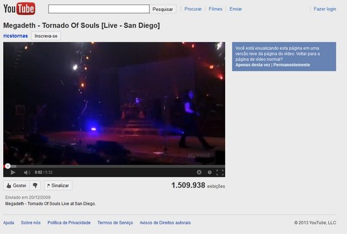Choose Apenas desta vez option
The height and width of the screenshot is (234, 347).
[x=253, y=65]
